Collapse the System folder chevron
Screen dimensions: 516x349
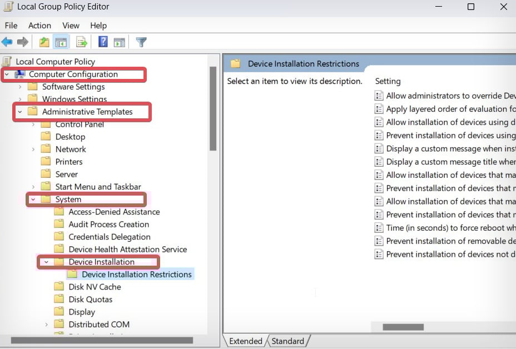point(33,200)
